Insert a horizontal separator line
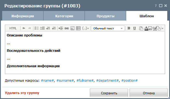This screenshot has height=99, width=170. 61,28
